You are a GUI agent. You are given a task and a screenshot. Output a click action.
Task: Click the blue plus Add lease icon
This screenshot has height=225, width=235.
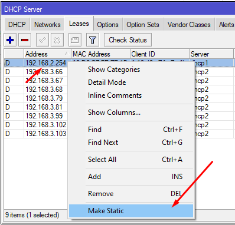pos(10,40)
